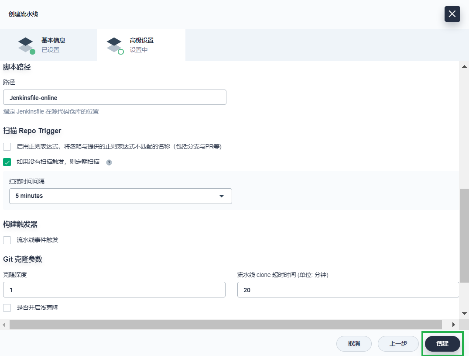
Task: Open the 高级设置 step tab
Action: point(141,45)
